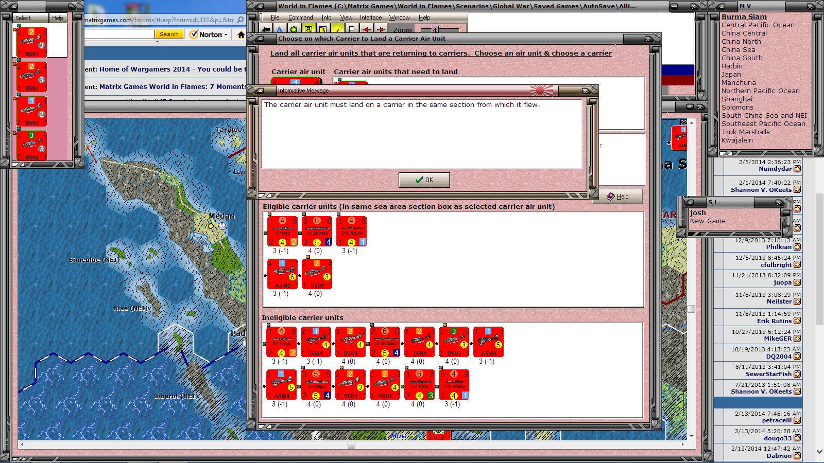Select the CV Zuikaku carrier counter

point(317,232)
